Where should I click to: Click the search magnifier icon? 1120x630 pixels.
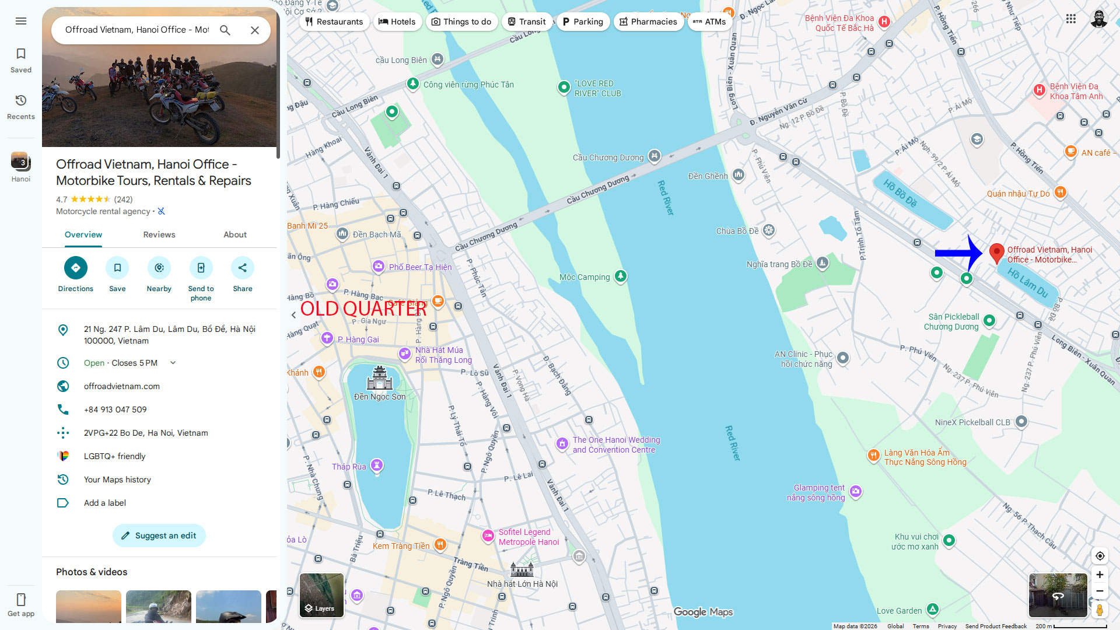[x=225, y=30]
